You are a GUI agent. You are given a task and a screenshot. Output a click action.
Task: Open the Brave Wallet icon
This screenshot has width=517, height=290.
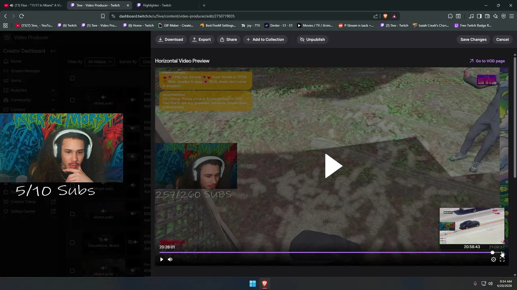pos(487,16)
